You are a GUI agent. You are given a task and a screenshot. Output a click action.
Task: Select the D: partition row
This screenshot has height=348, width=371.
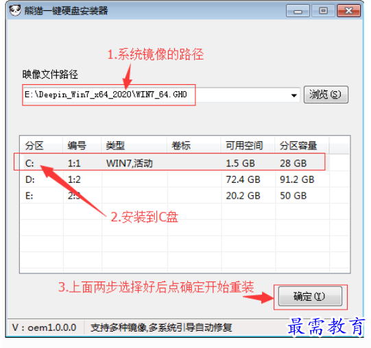point(175,179)
